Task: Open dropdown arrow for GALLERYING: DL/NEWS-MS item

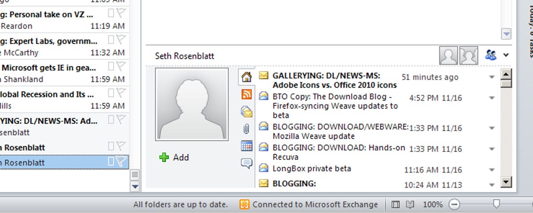Action: point(492,77)
